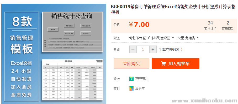Click the 7天无理由 green 7 icon

131,79
